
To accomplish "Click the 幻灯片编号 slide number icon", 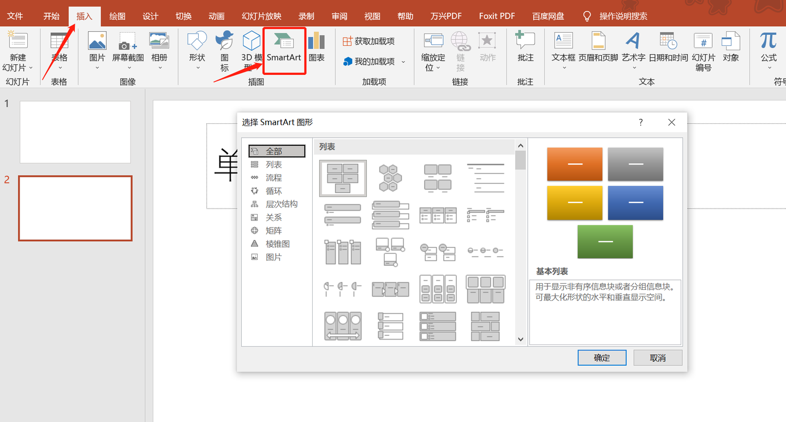I will (703, 40).
